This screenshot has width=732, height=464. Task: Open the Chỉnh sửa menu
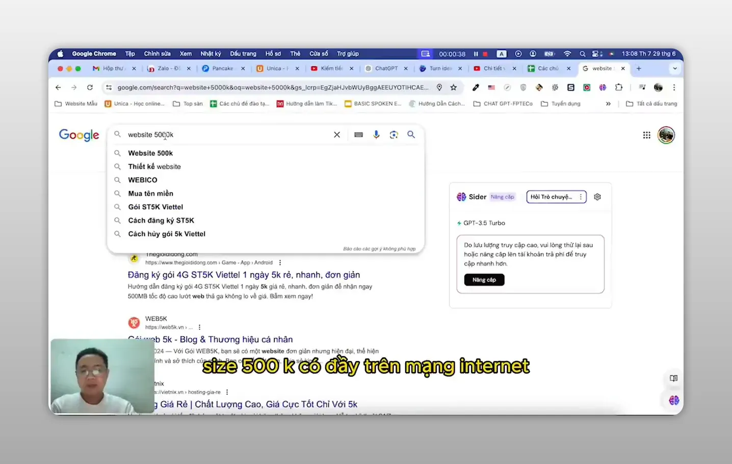click(x=157, y=54)
